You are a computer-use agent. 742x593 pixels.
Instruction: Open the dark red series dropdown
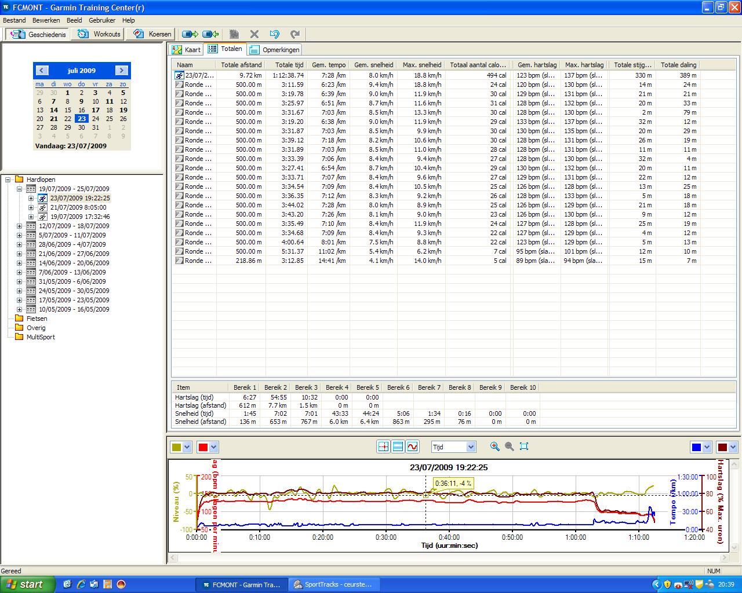coord(733,447)
